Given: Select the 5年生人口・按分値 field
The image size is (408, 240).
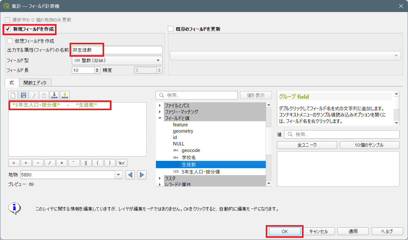Looking at the screenshot, I should (201, 172).
